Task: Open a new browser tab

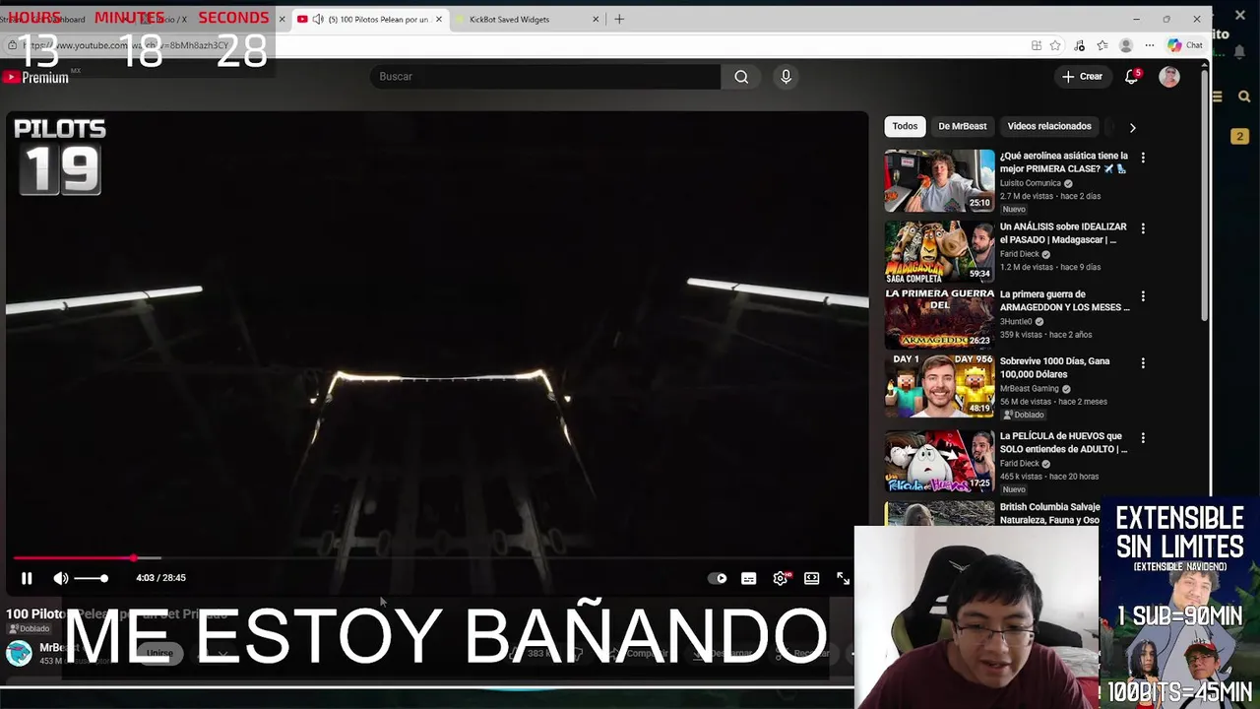Action: point(619,19)
